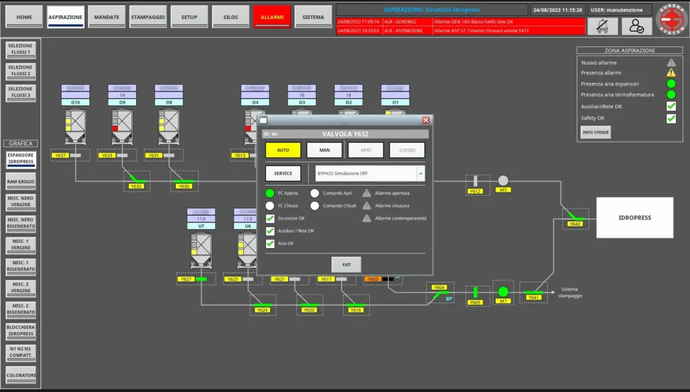The width and height of the screenshot is (690, 392).
Task: Select the GEN 143 alarm row
Action: [461, 22]
